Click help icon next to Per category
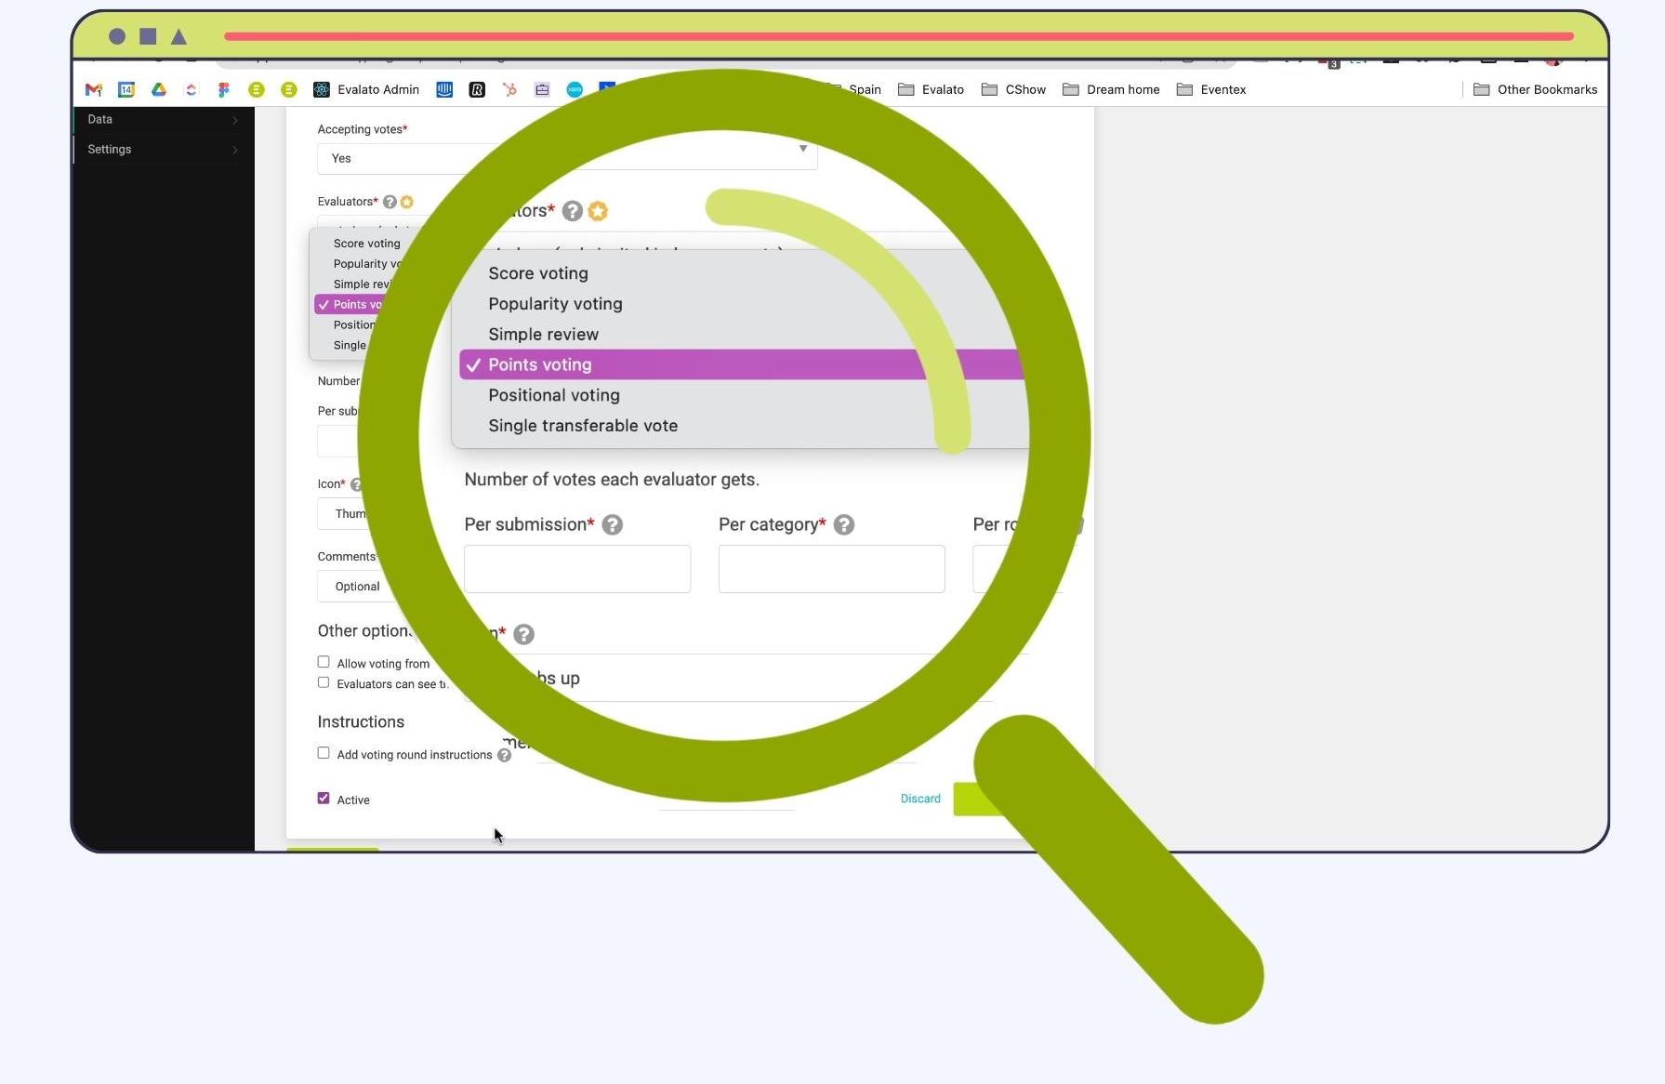Screen dimensions: 1665x1084 pos(843,524)
